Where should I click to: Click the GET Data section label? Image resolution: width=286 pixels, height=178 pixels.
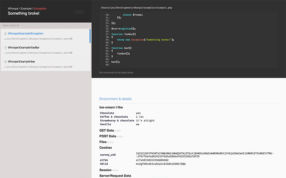[107, 131]
